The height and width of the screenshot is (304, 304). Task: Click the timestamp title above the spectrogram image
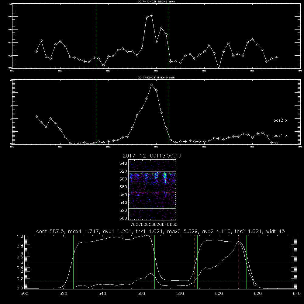click(x=152, y=156)
